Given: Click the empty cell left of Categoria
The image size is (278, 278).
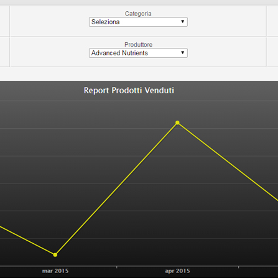Looking at the screenshot, I should coord(4,21).
